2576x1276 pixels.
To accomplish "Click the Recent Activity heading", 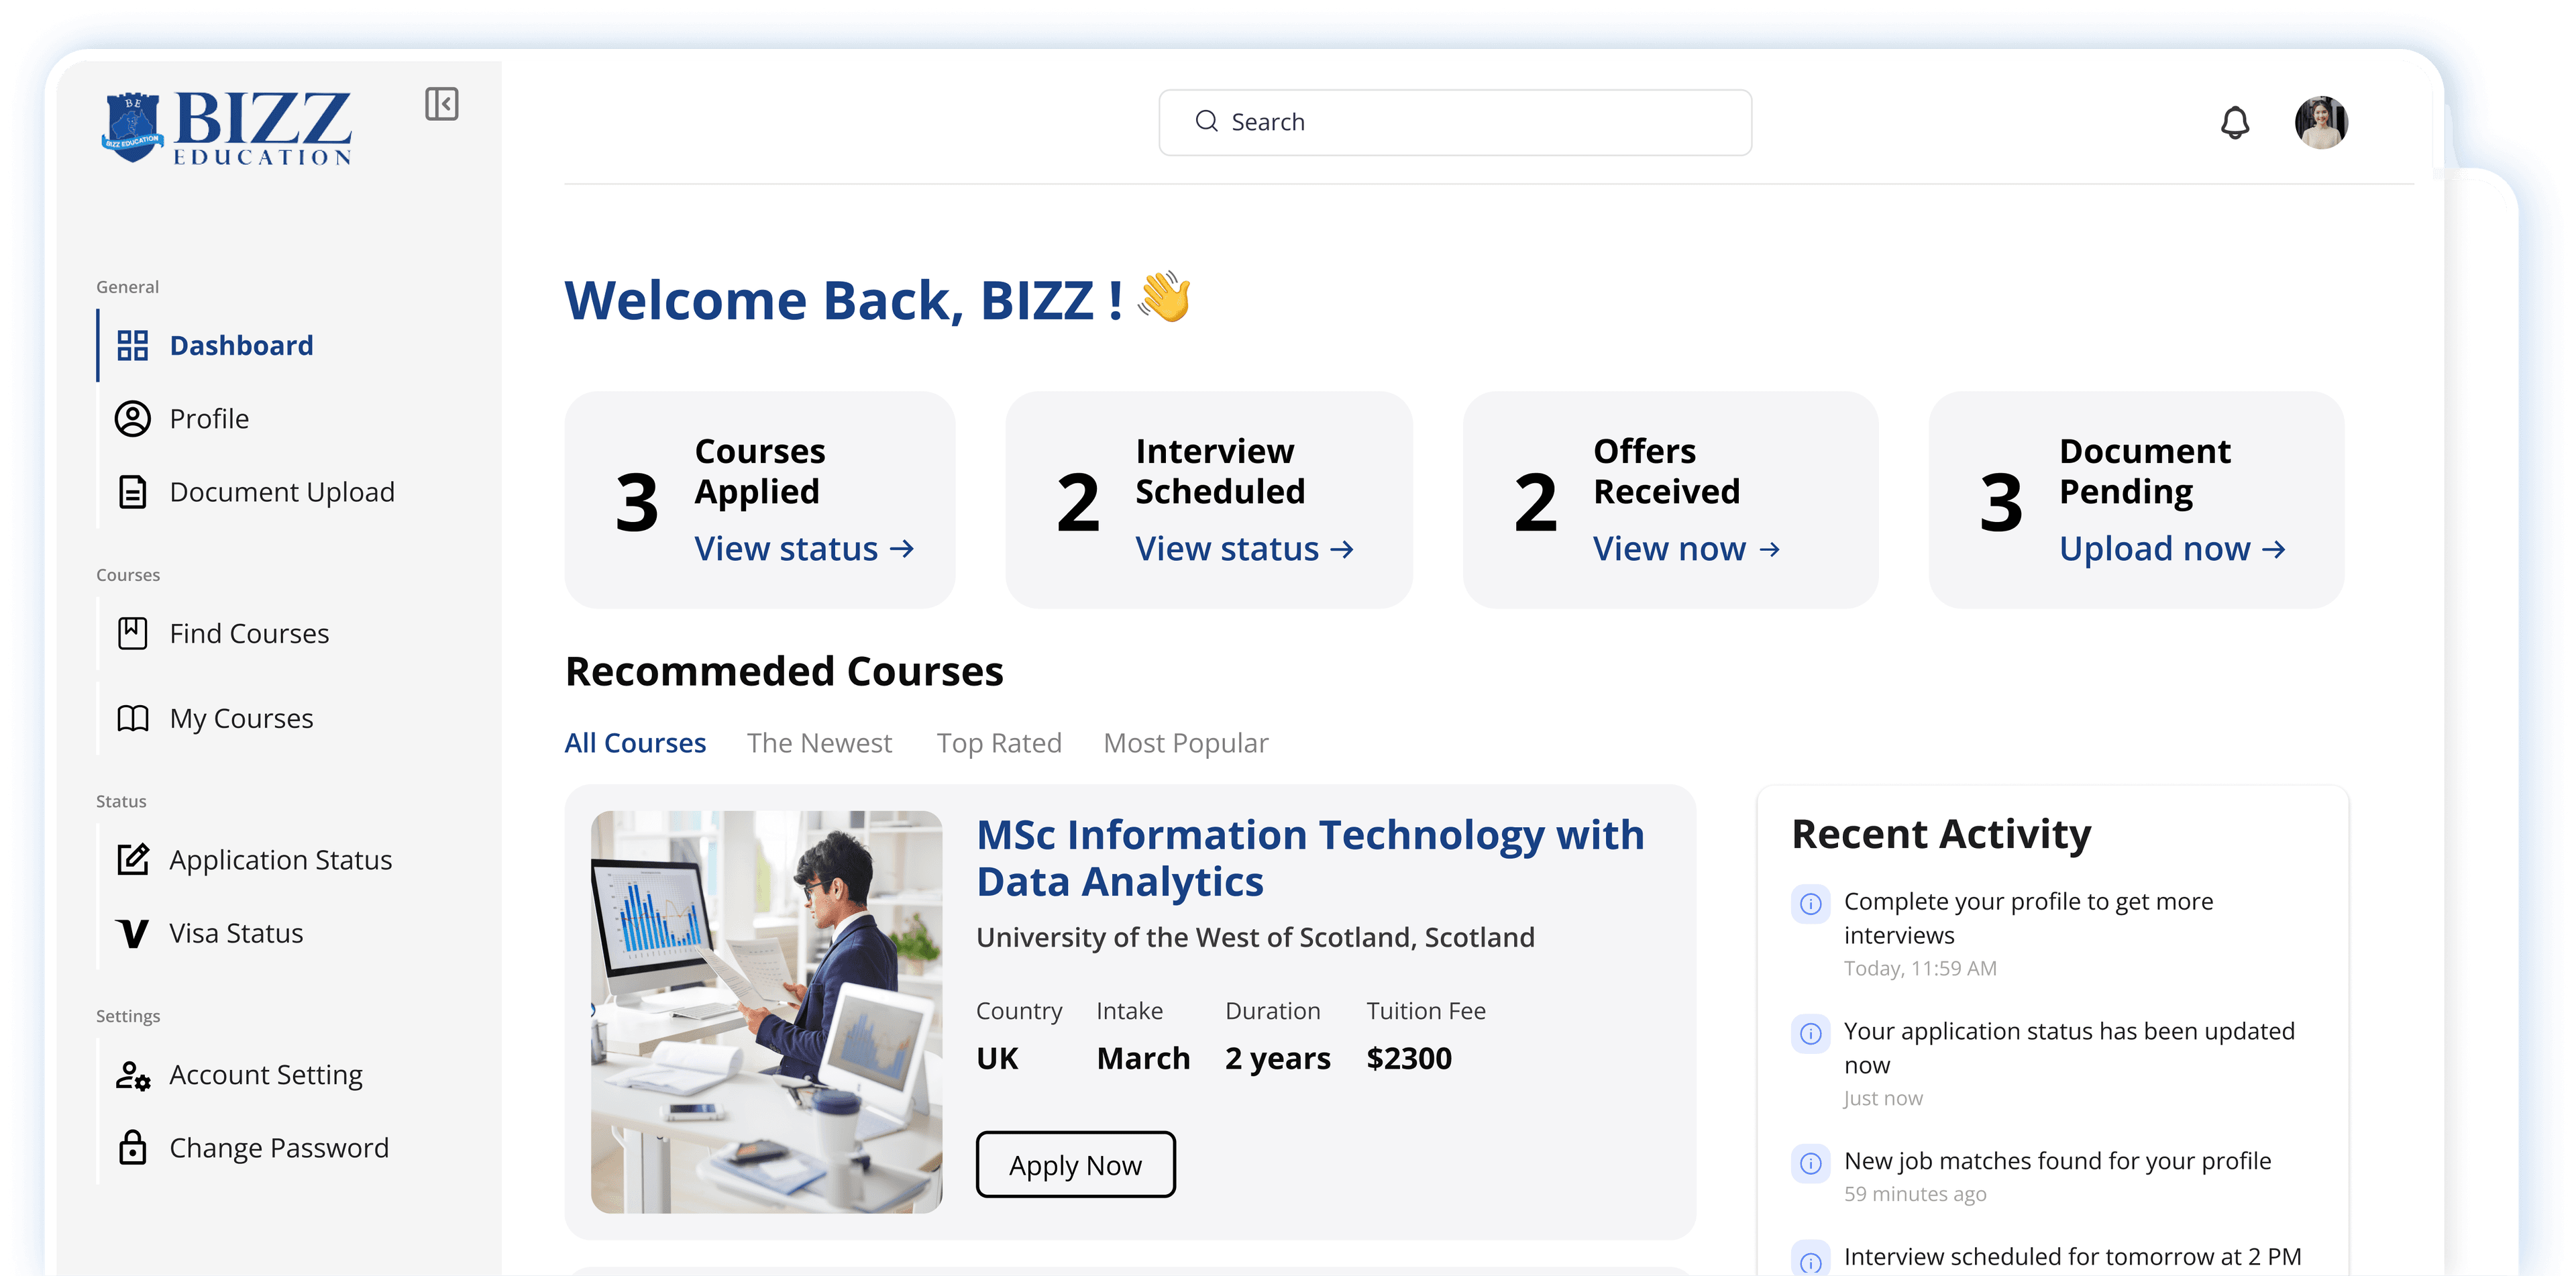I will [1941, 833].
